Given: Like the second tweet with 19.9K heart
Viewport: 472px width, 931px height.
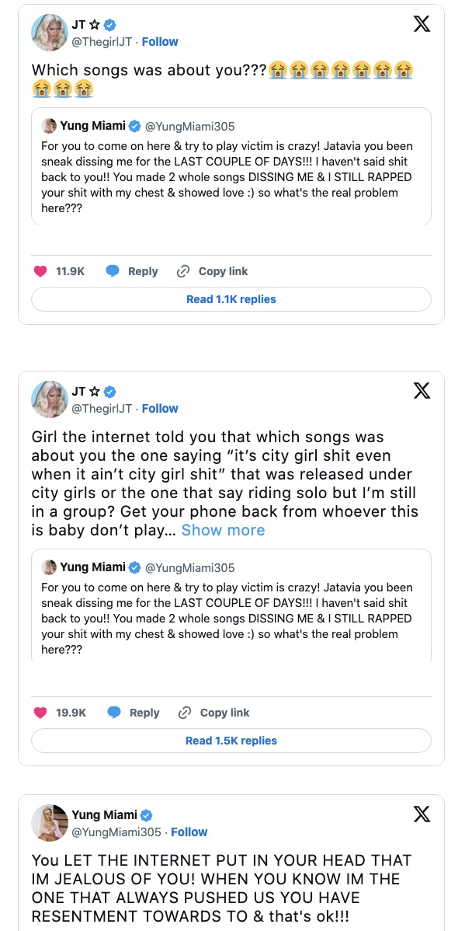Looking at the screenshot, I should point(40,713).
